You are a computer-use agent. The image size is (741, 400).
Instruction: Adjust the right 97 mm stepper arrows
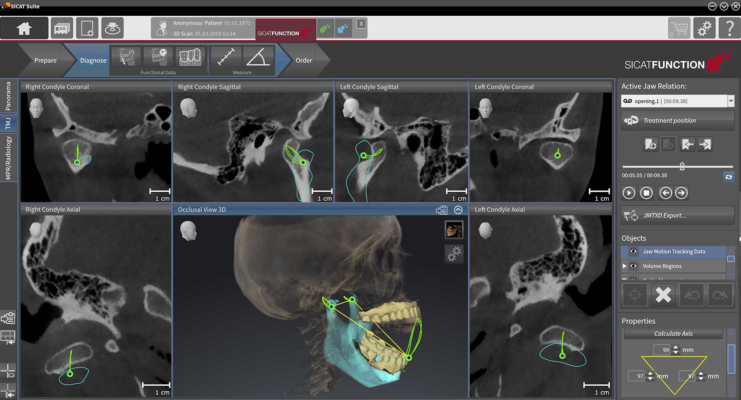[701, 376]
